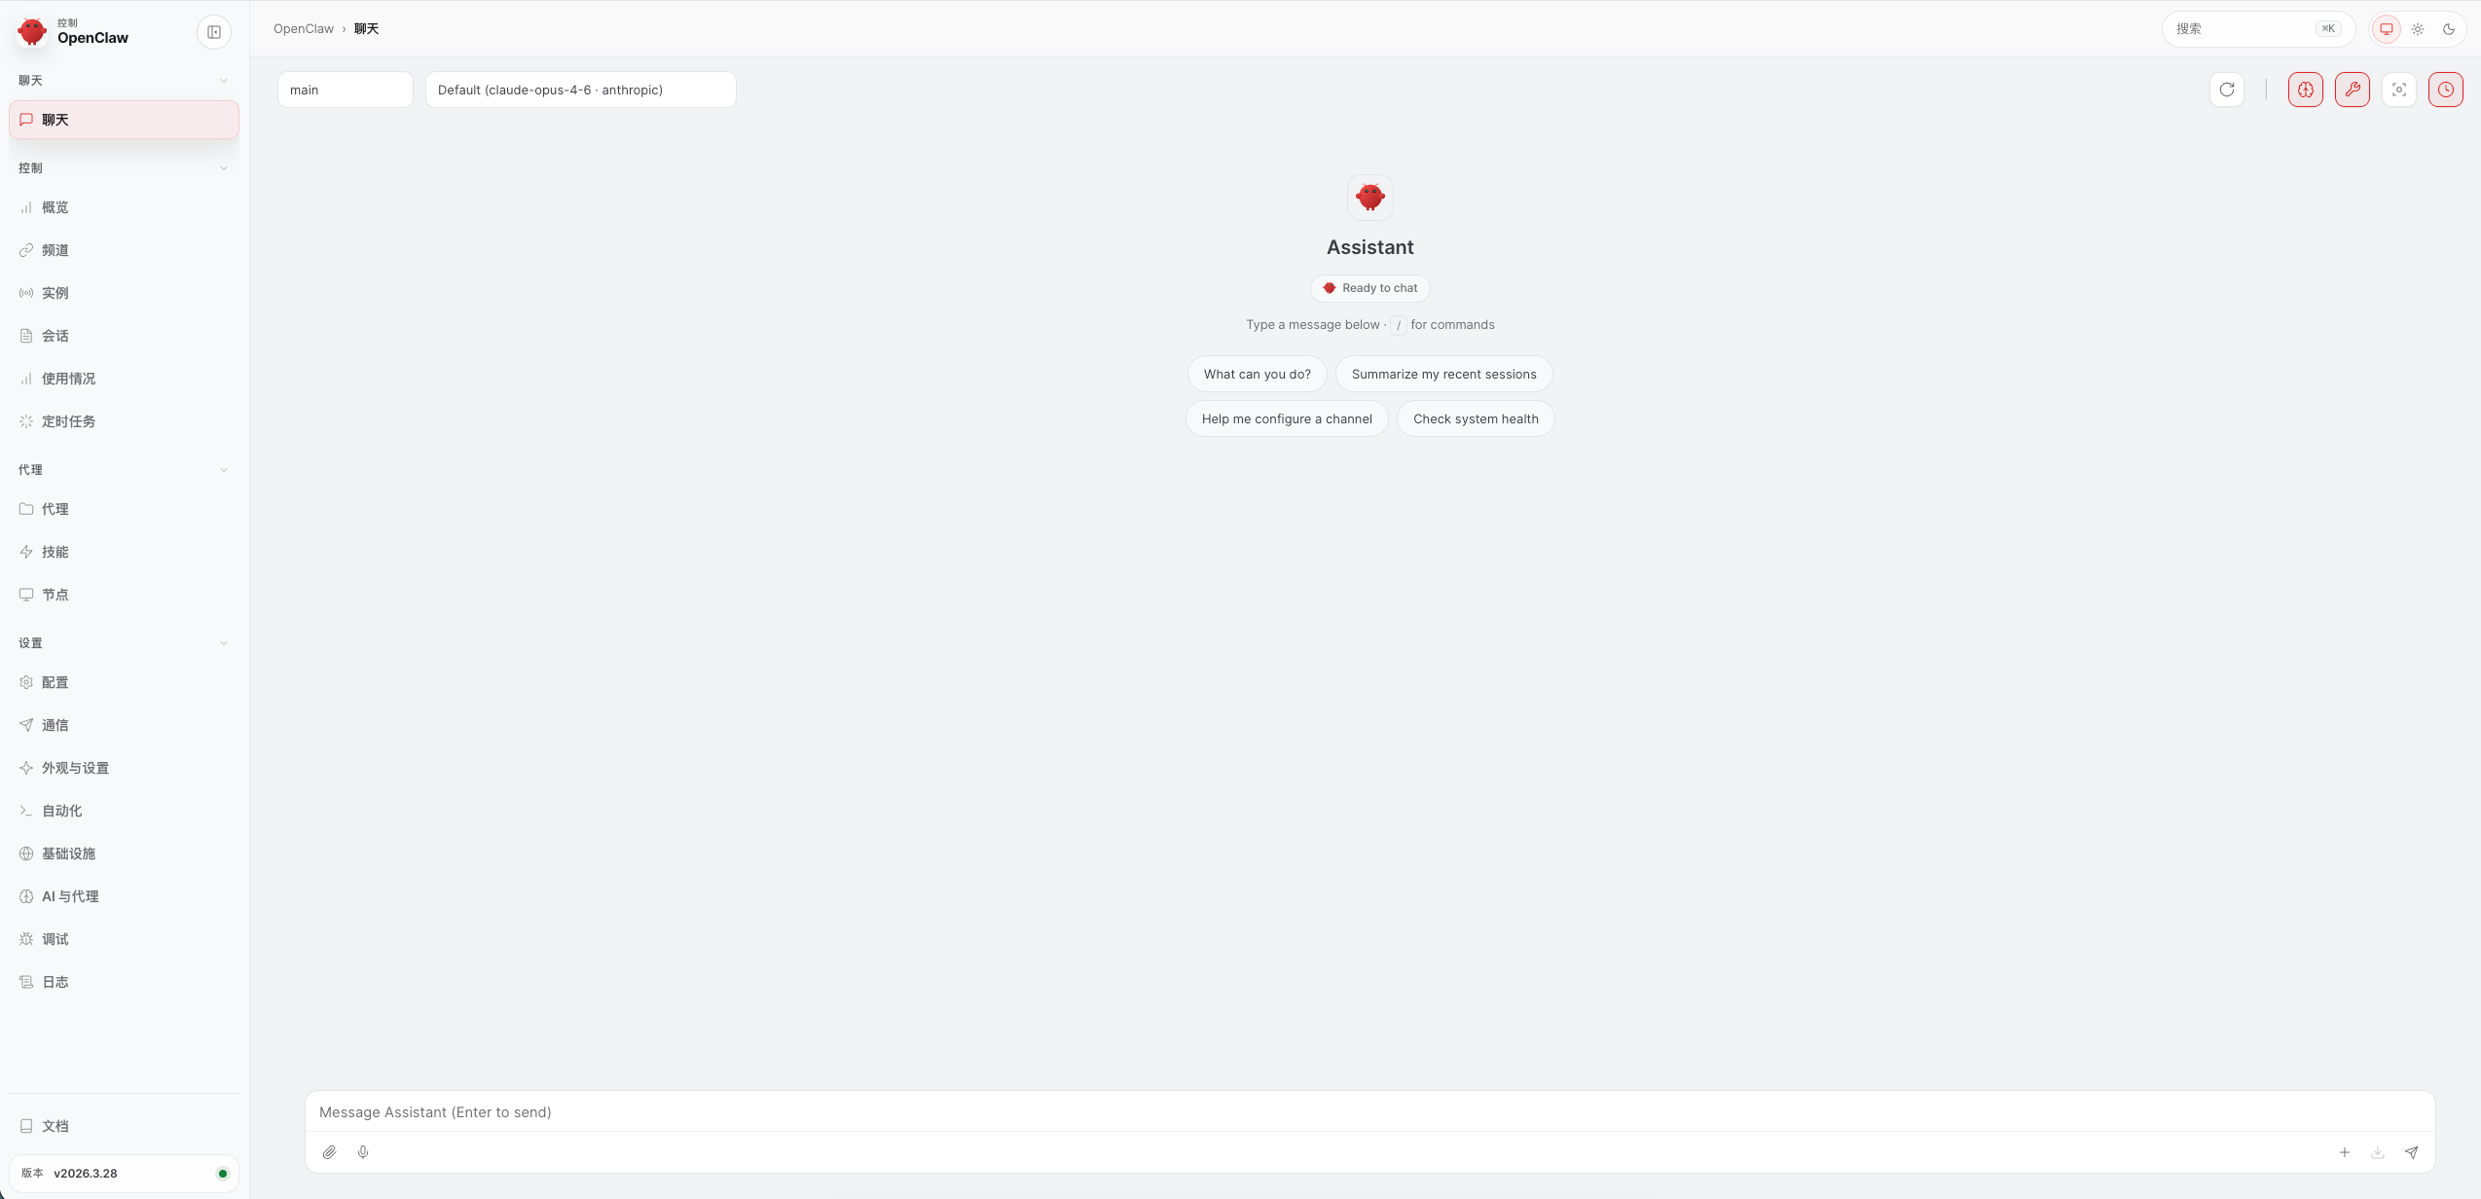The height and width of the screenshot is (1199, 2481).
Task: Click the Message Assistant input field
Action: click(x=1368, y=1111)
